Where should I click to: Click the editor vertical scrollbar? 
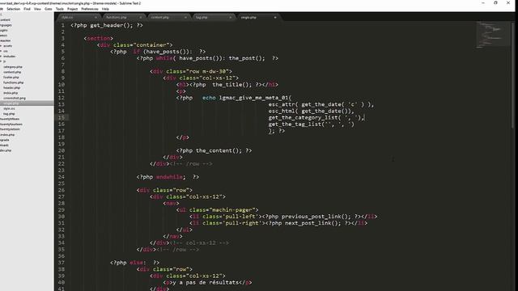(x=512, y=76)
